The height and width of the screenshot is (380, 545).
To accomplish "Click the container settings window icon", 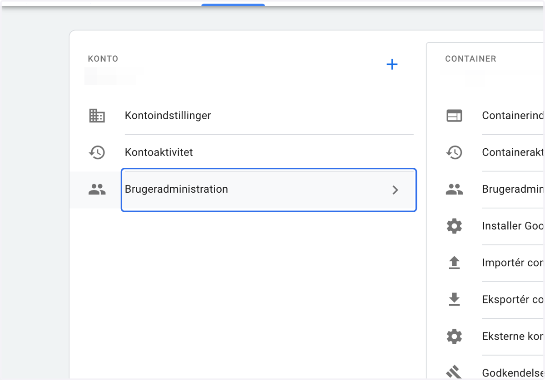I will (x=454, y=116).
